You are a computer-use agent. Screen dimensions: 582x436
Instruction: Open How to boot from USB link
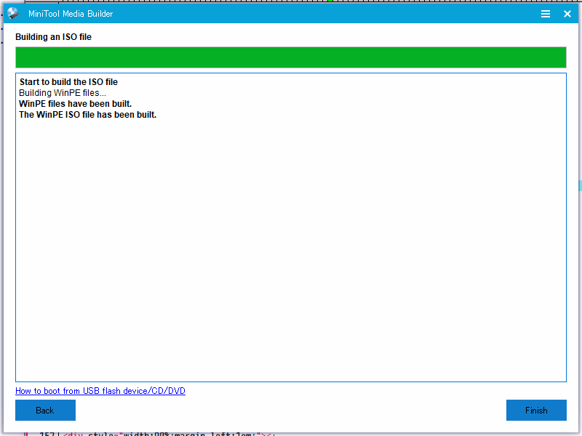[100, 391]
